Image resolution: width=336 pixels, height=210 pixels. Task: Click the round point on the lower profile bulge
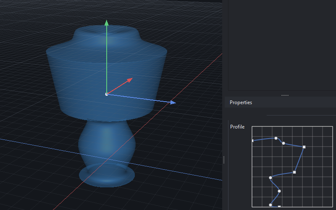[x=279, y=191]
